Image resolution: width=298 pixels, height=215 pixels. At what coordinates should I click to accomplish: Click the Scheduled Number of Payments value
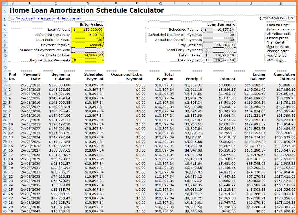click(x=219, y=35)
